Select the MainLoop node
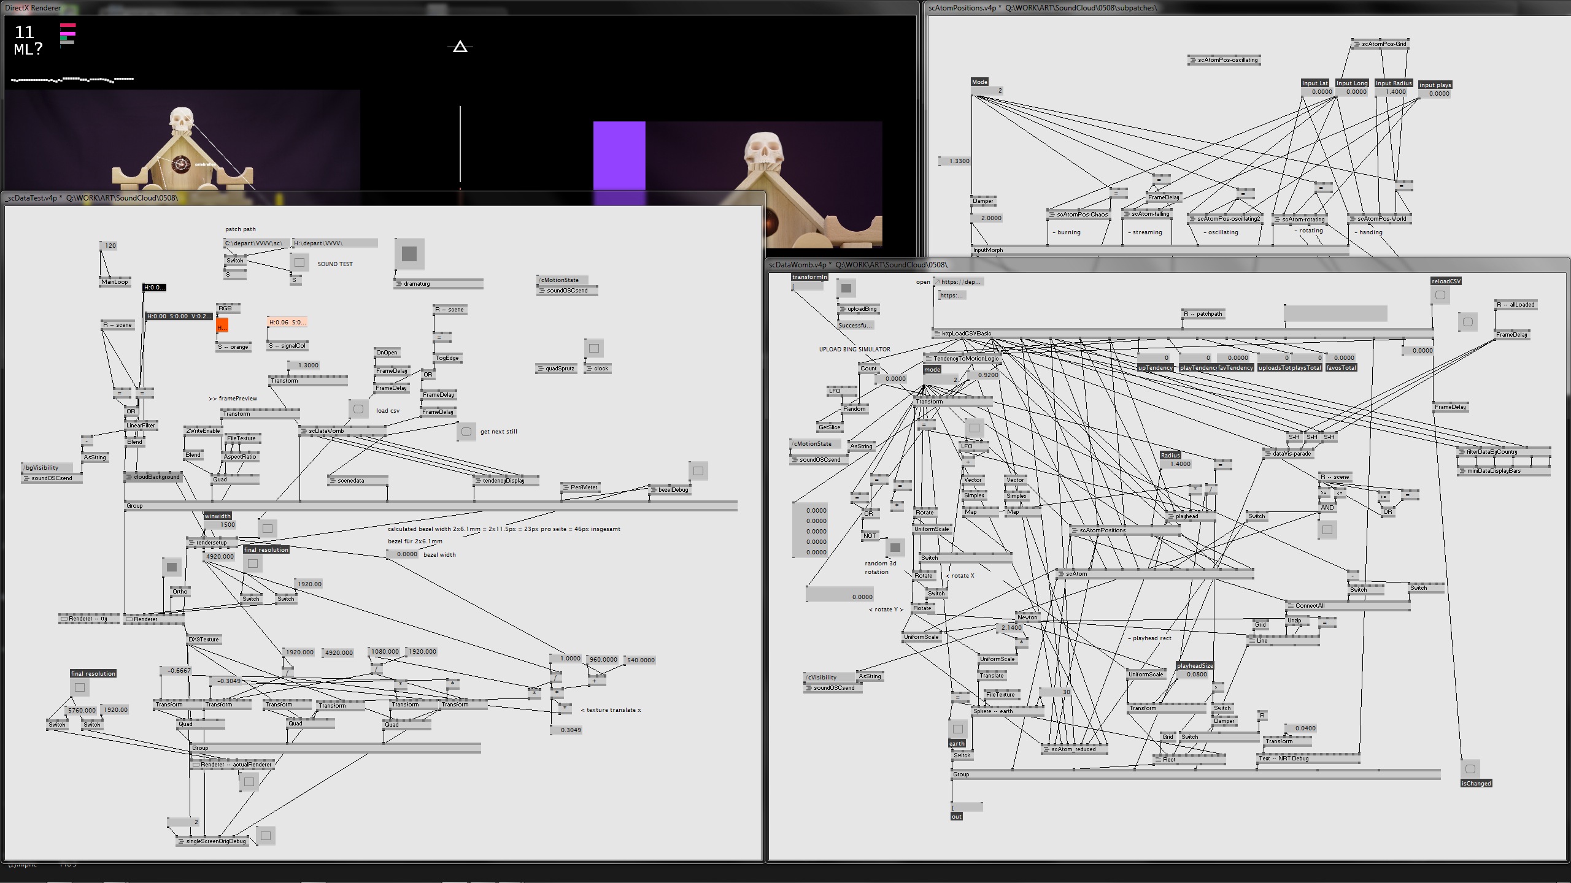Viewport: 1571px width, 883px height. click(x=115, y=282)
